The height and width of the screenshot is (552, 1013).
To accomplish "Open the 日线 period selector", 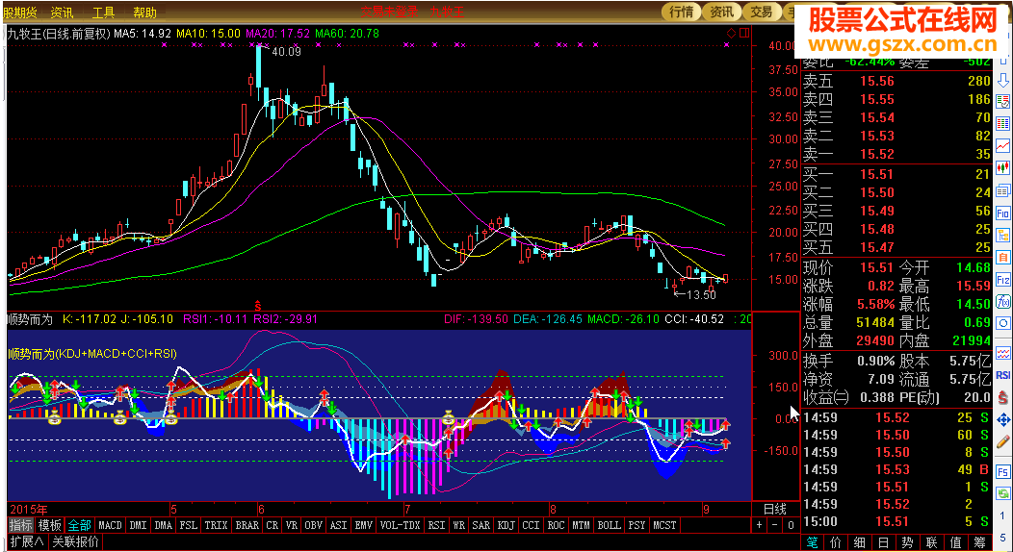I will 775,510.
